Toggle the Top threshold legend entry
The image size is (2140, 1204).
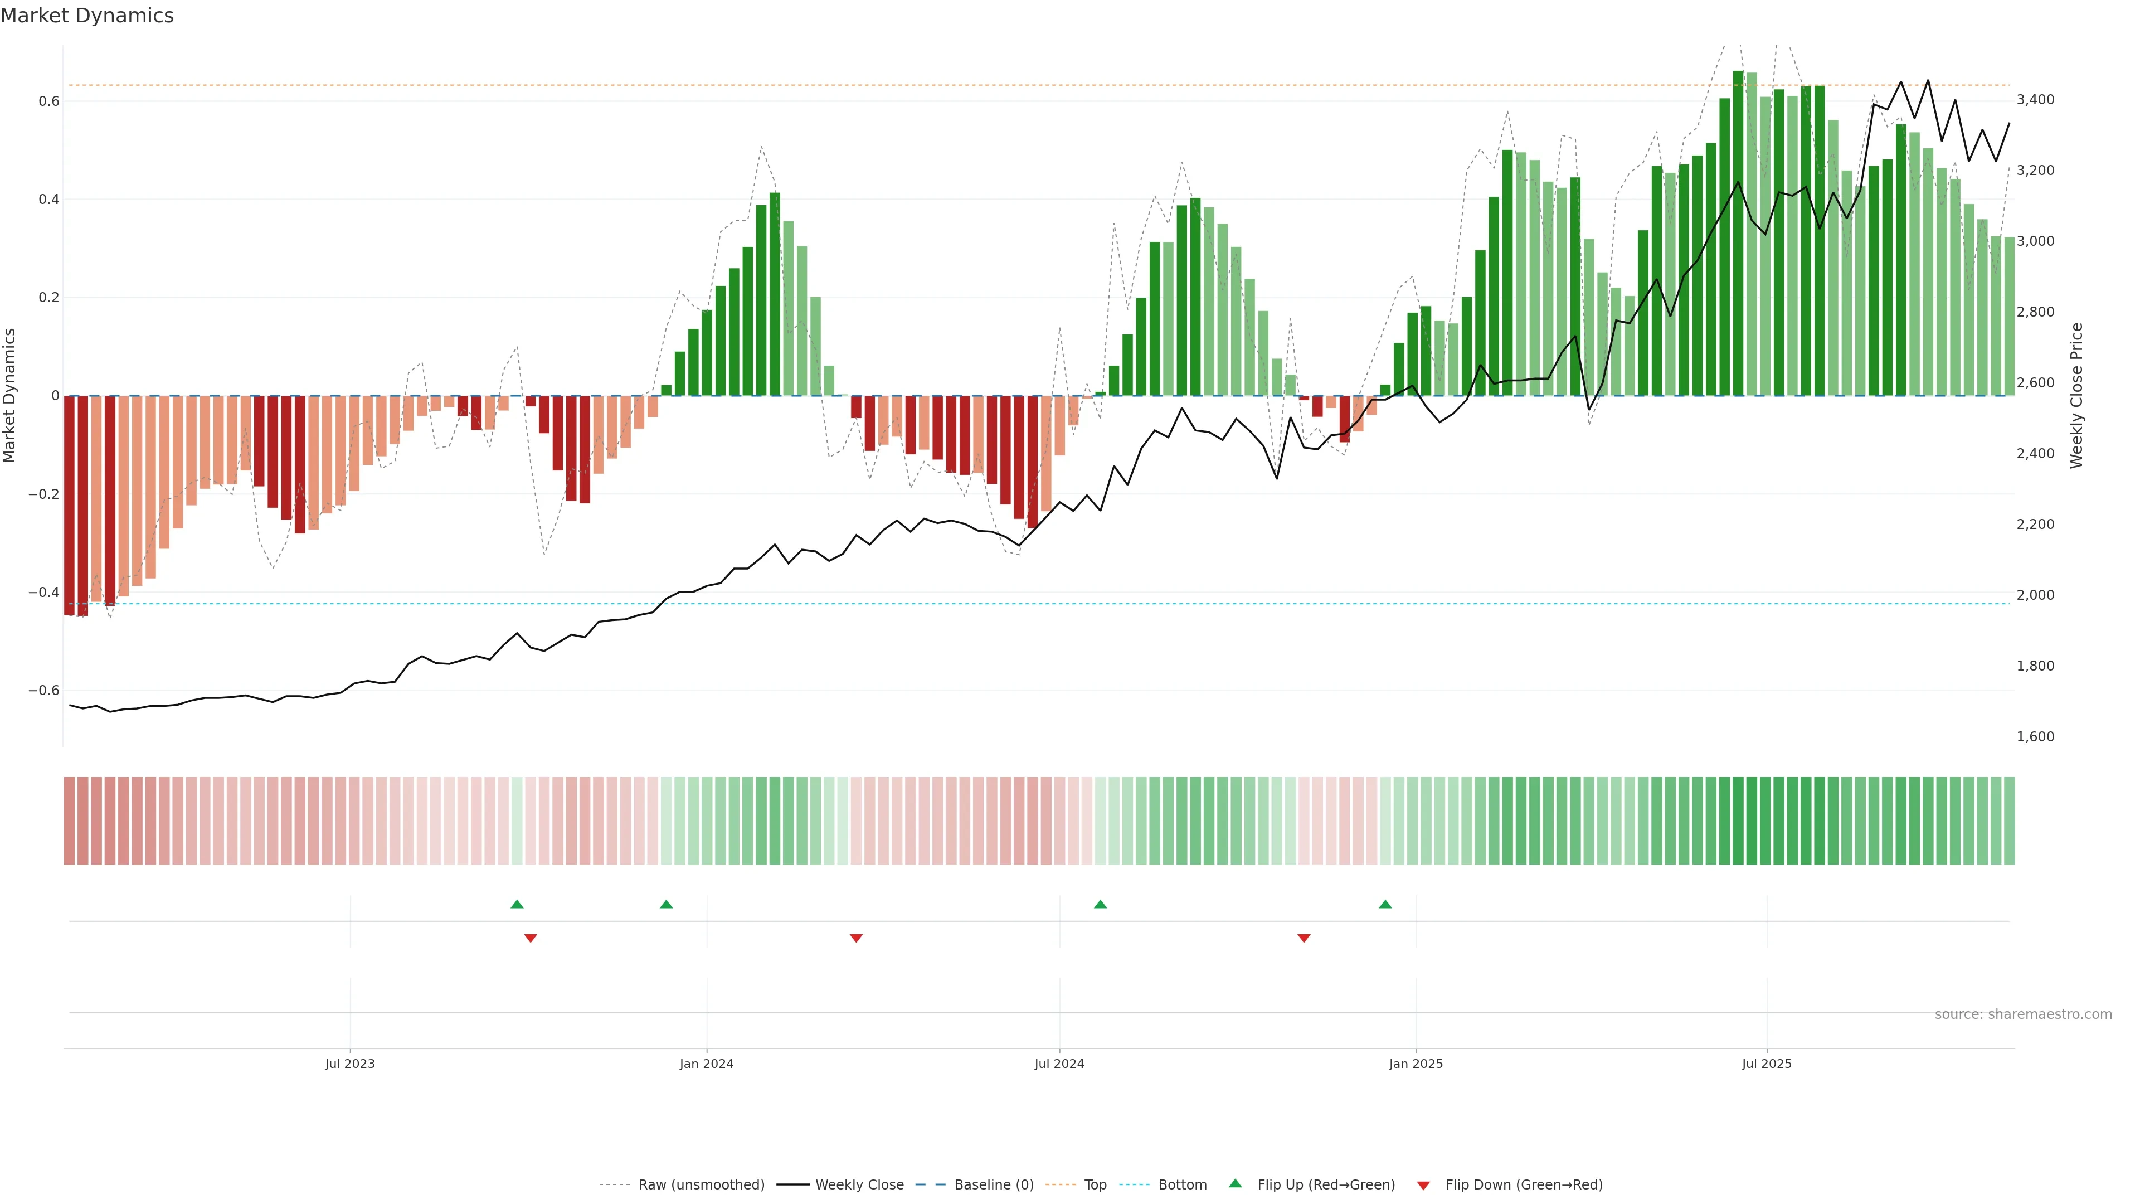(1095, 1185)
